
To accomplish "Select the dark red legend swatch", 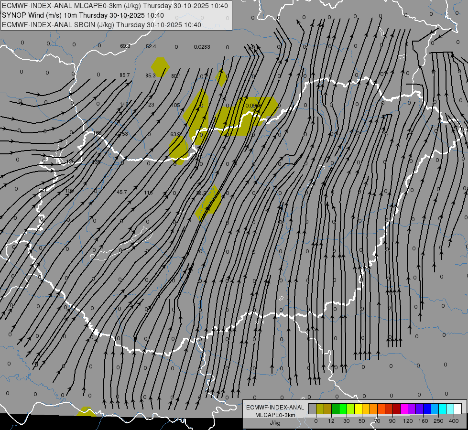I will point(396,409).
